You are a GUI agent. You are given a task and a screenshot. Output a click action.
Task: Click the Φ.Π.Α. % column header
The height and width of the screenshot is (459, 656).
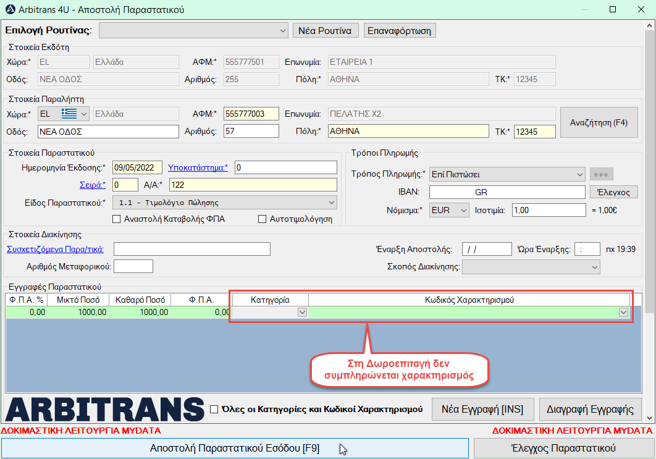pos(27,300)
